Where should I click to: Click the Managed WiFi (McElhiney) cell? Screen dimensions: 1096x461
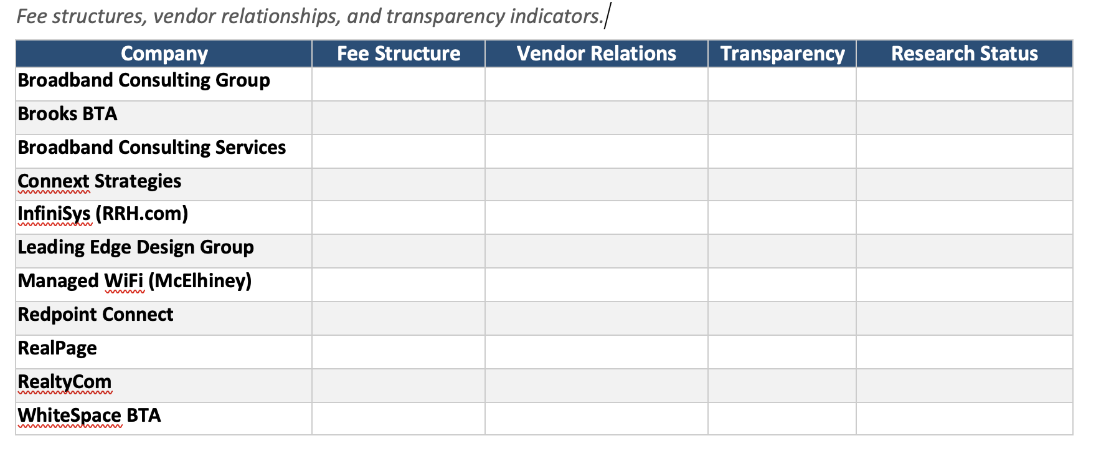(135, 281)
